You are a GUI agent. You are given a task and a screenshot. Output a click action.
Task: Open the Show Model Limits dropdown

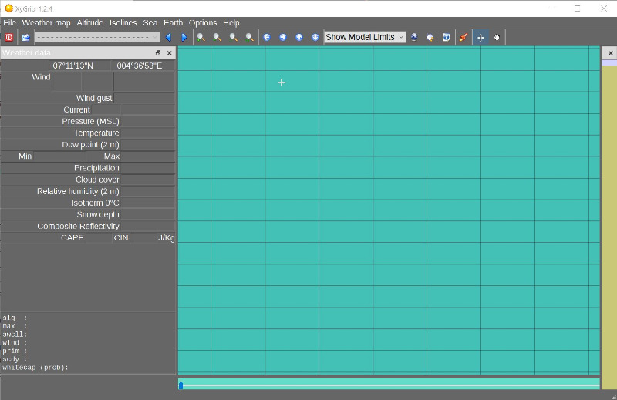click(x=365, y=37)
